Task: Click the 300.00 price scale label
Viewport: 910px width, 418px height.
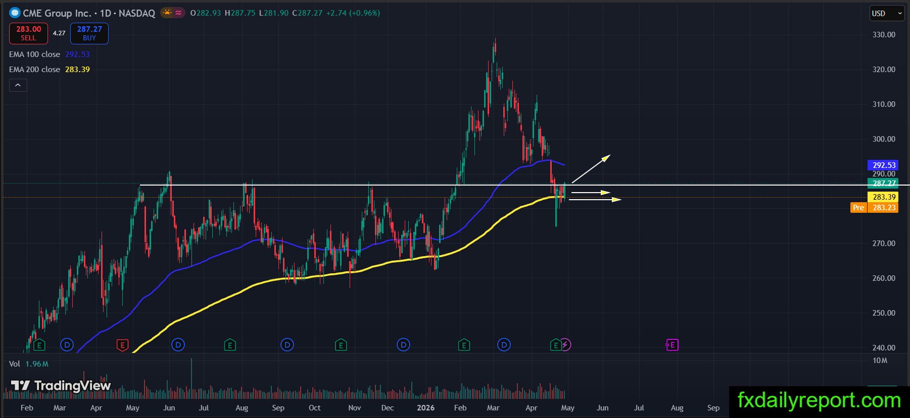Action: click(x=884, y=139)
